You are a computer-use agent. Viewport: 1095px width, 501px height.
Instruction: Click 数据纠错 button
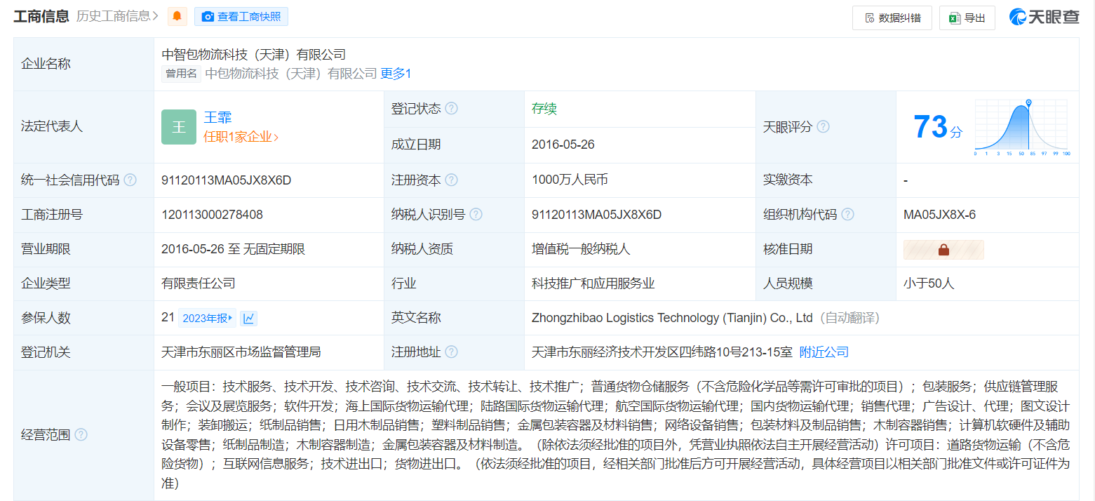pyautogui.click(x=892, y=18)
